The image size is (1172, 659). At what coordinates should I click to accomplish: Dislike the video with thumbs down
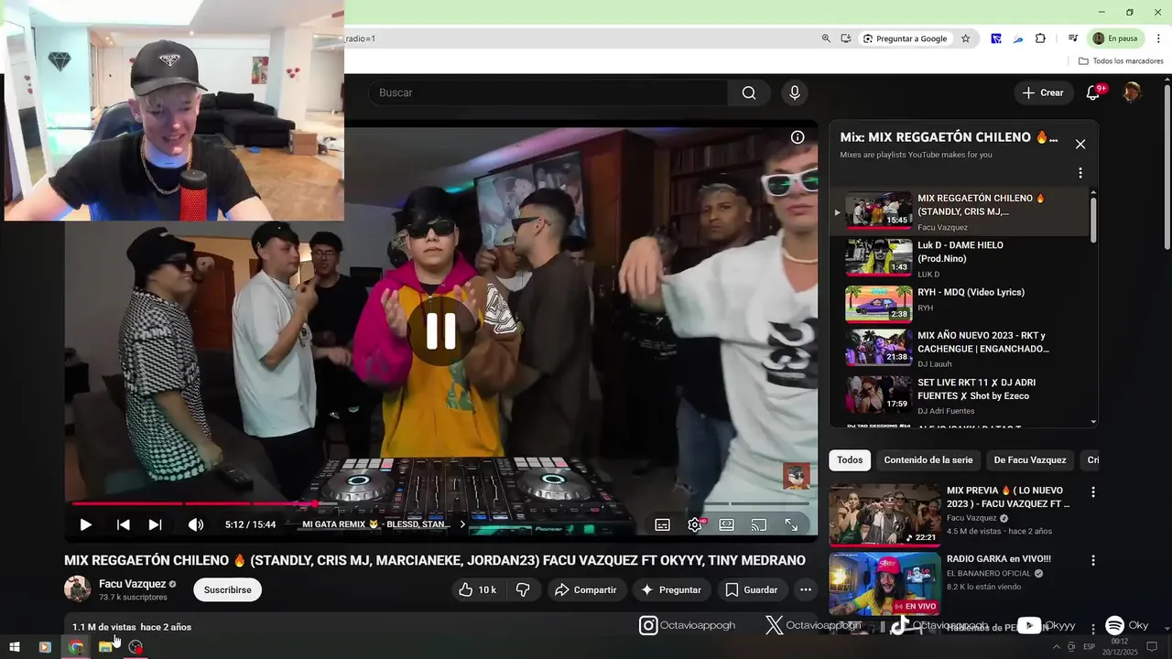click(523, 589)
